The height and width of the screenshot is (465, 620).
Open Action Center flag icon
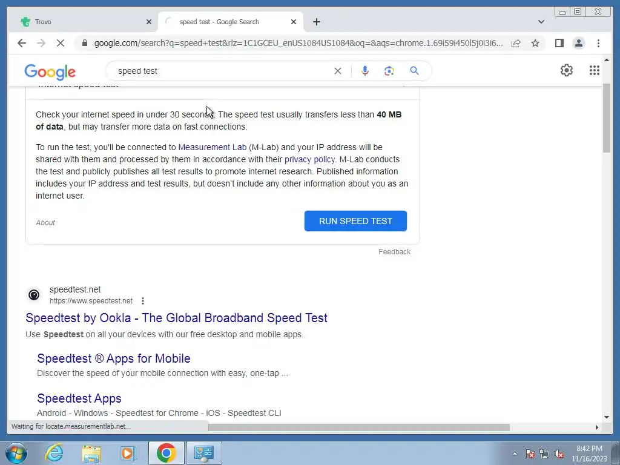(x=530, y=454)
